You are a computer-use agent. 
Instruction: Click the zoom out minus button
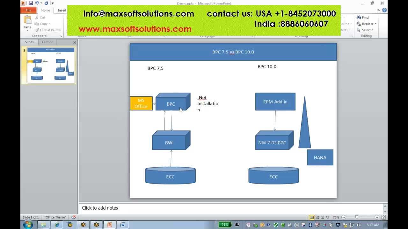tap(344, 217)
